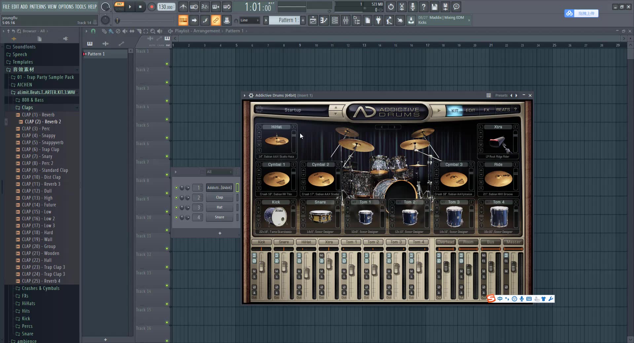Expand the Soundfonts browser folder
Viewport: 634px width, 343px height.
click(x=24, y=47)
